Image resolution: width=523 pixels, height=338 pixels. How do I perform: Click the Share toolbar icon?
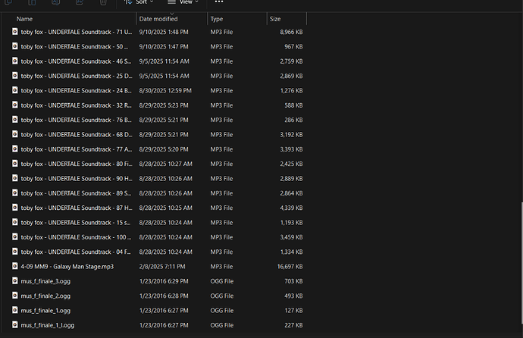[80, 2]
